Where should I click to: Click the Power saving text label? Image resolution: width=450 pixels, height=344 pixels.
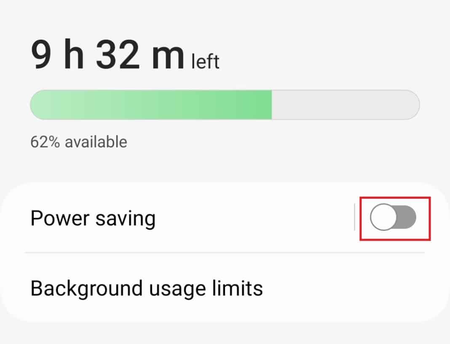[x=93, y=218]
